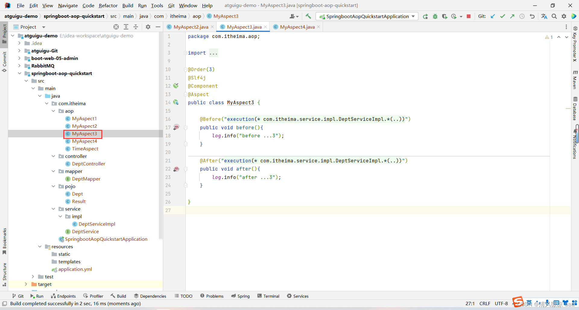
Task: Click Git push arrow icon
Action: click(x=512, y=16)
